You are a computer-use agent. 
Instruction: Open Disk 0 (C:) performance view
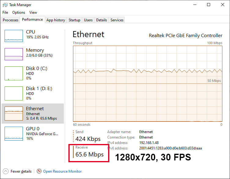click(x=33, y=73)
